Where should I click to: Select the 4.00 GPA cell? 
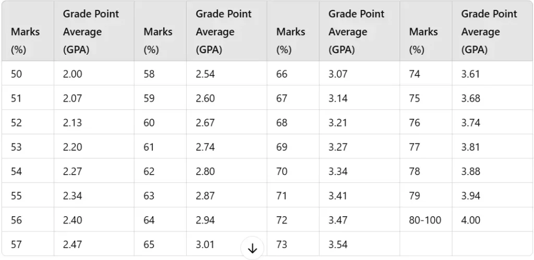click(x=471, y=220)
